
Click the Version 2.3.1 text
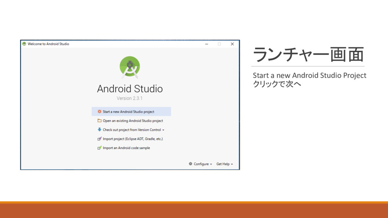coord(130,98)
